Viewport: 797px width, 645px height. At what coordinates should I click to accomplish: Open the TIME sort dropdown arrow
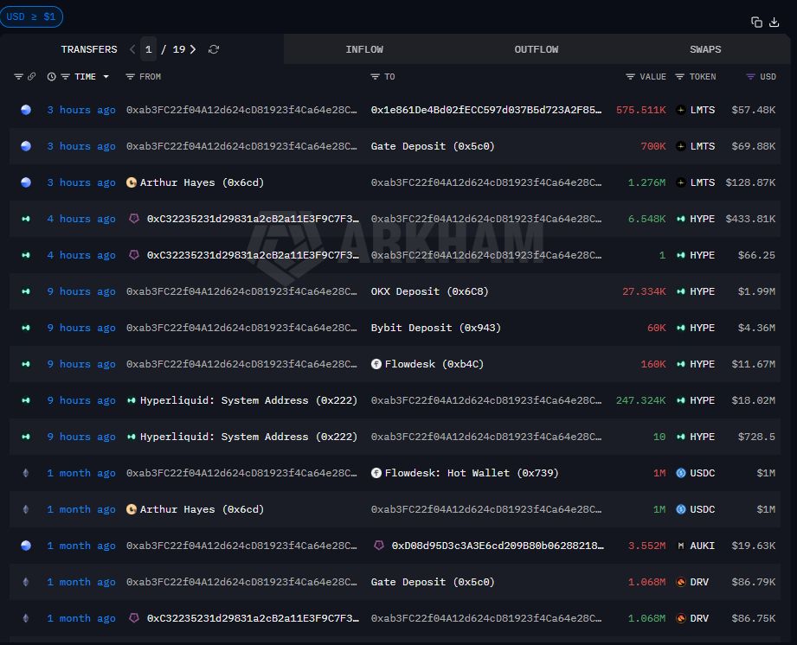tap(106, 77)
